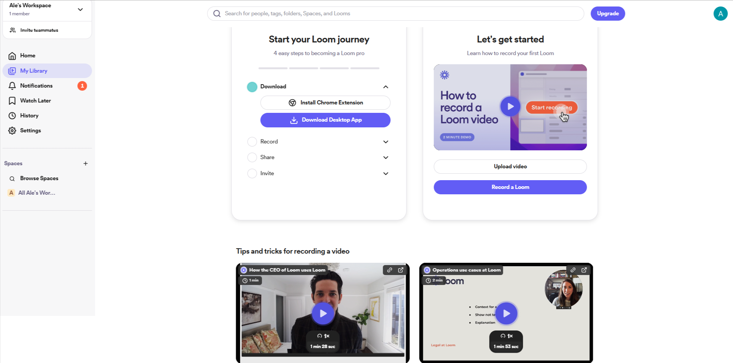
Task: Click the Upgrade button
Action: tap(608, 14)
